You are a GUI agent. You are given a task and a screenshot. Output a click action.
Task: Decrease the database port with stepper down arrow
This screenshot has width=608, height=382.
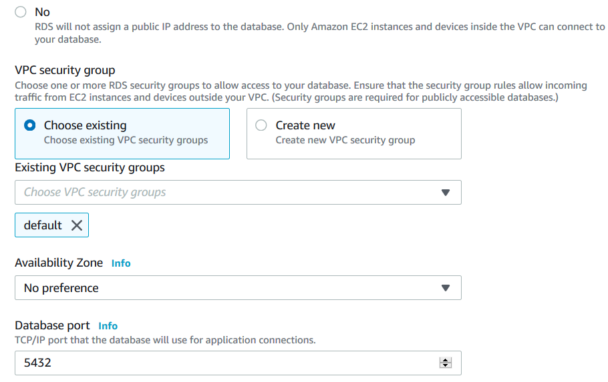[x=446, y=366]
